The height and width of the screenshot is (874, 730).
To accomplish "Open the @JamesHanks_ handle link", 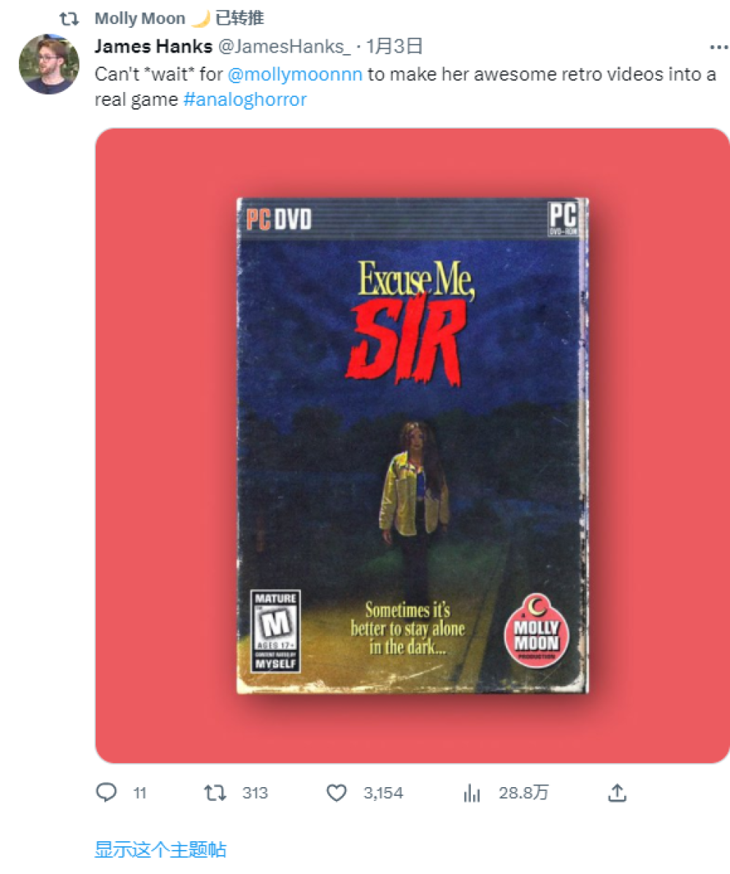I will coord(284,47).
